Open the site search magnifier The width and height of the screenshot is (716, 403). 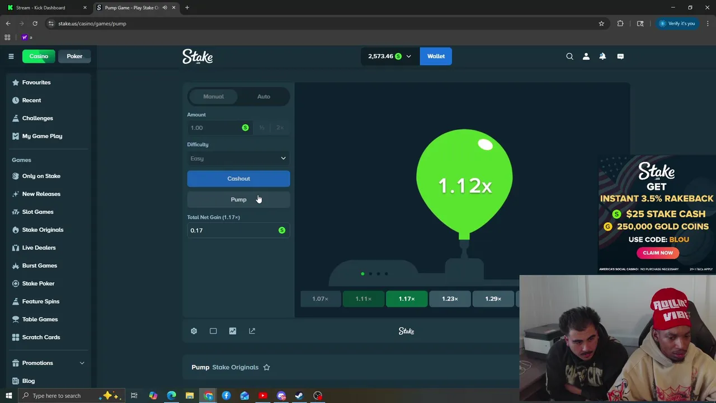point(569,56)
